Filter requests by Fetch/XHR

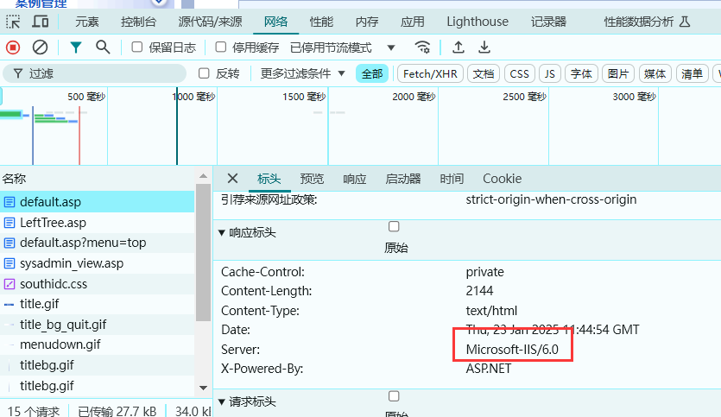pyautogui.click(x=429, y=74)
